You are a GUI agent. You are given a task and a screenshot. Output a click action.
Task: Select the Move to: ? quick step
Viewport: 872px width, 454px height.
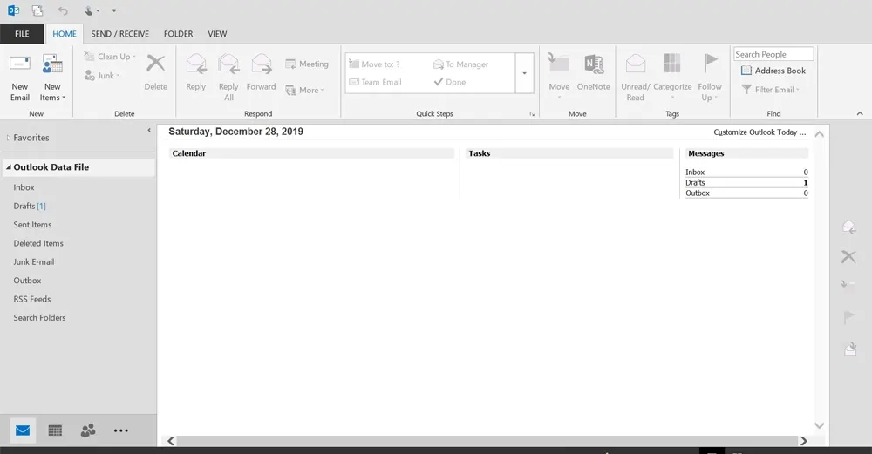pyautogui.click(x=374, y=64)
